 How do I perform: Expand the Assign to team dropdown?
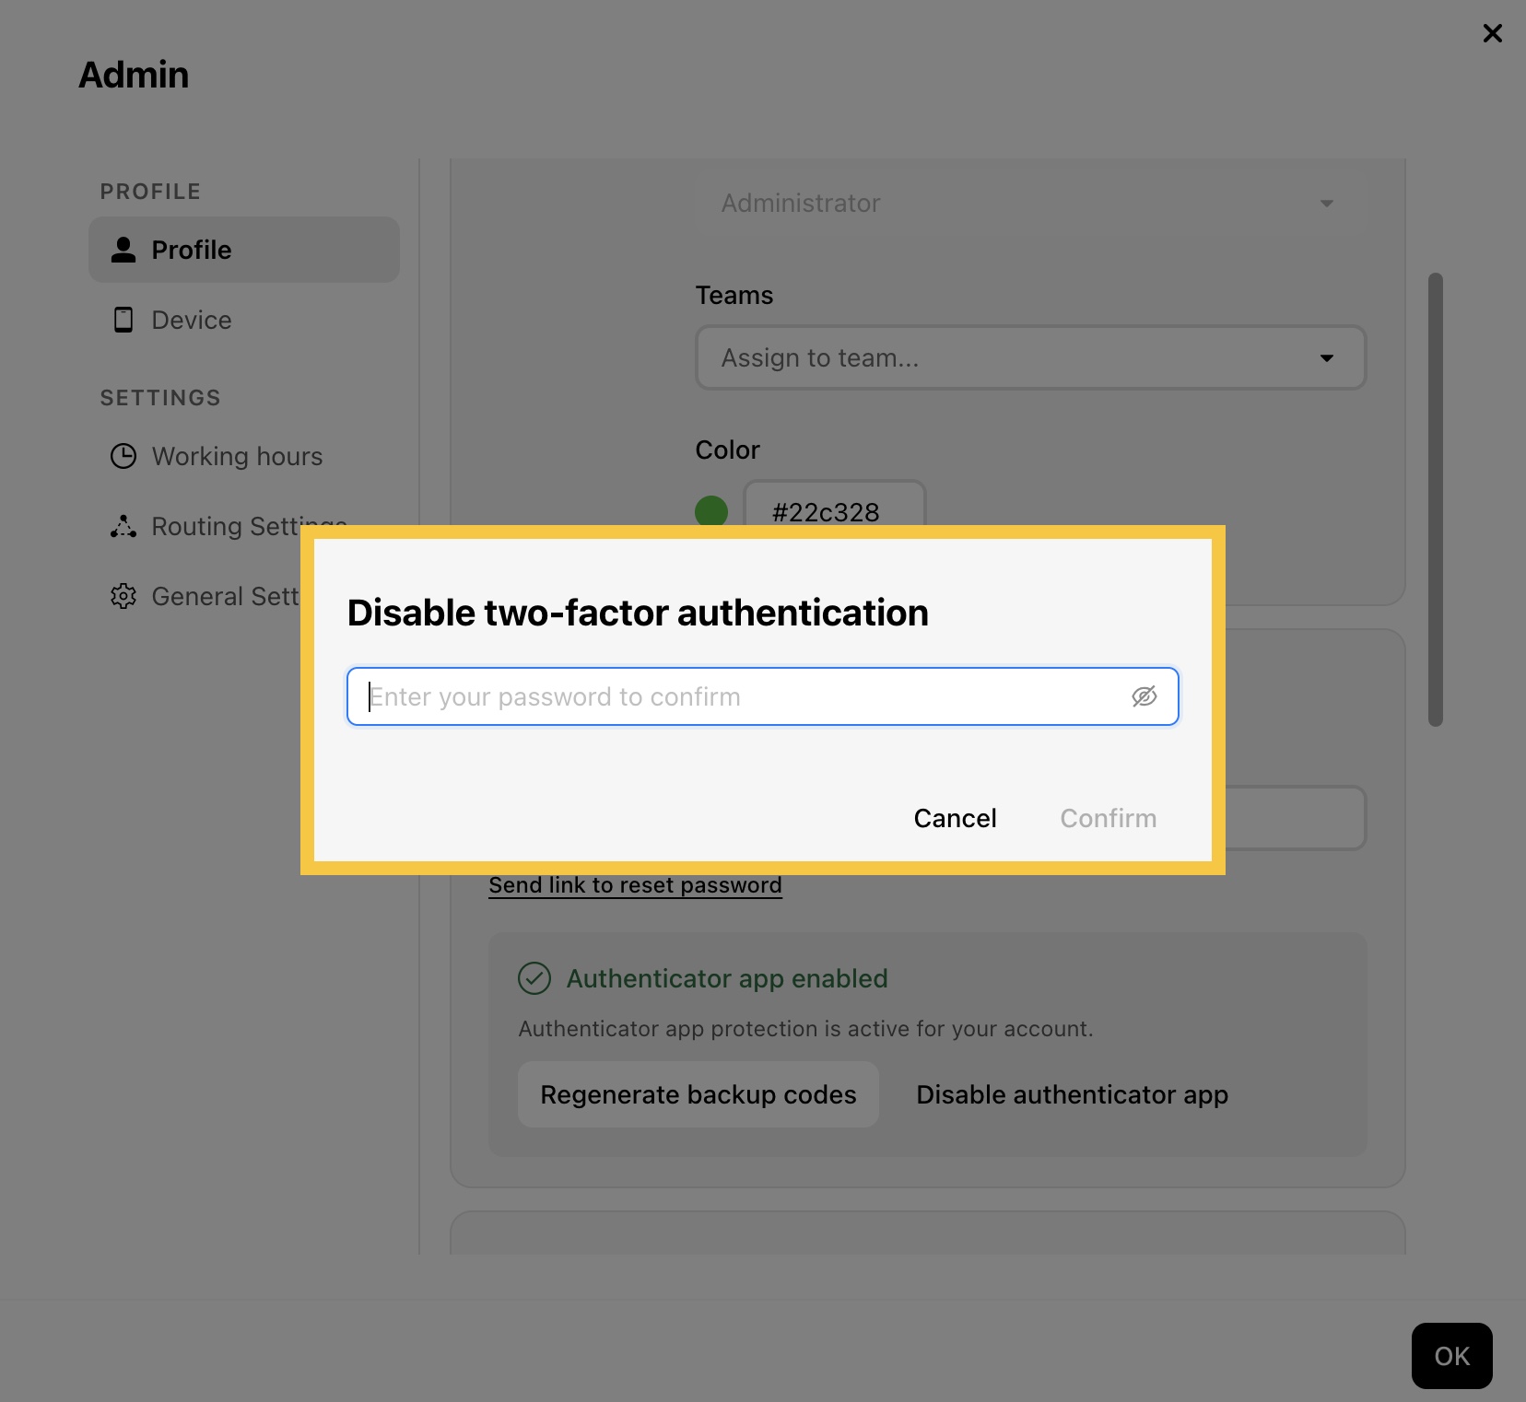point(1030,357)
